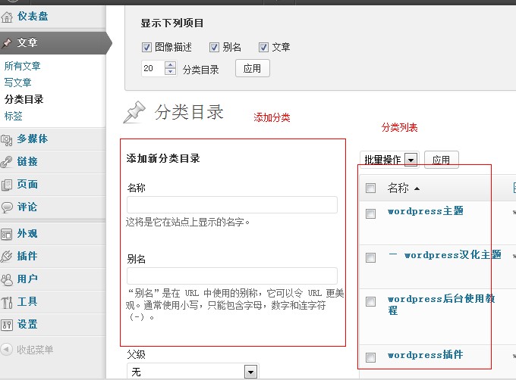Click the 仪表盘 dashboard house icon
Screen dimensions: 516x380
[8, 17]
